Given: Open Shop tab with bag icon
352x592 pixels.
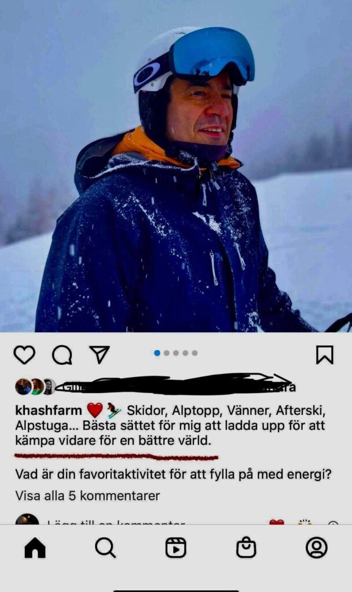Looking at the screenshot, I should [x=246, y=547].
